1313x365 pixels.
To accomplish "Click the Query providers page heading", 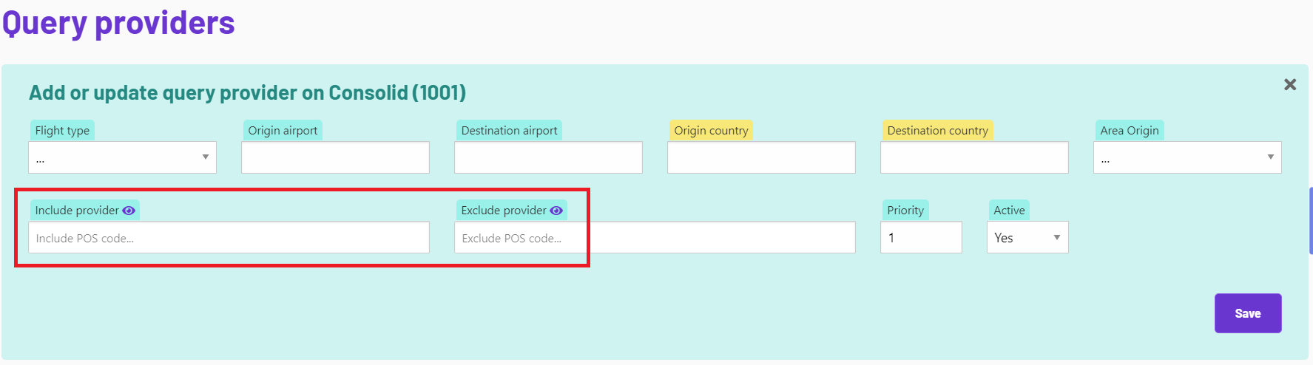I will (118, 23).
